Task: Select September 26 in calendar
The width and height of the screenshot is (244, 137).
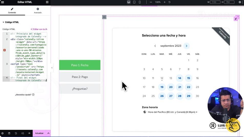Action: click(162, 96)
